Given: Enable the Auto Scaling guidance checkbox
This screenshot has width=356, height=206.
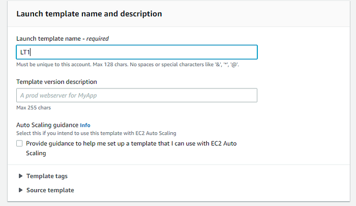Looking at the screenshot, I should [x=19, y=144].
